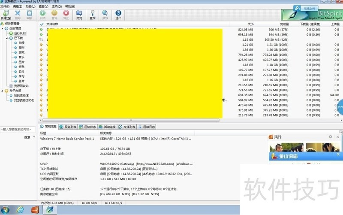Select 任务管理器 root tree node
The width and height of the screenshot is (343, 215).
pyautogui.click(x=12, y=24)
